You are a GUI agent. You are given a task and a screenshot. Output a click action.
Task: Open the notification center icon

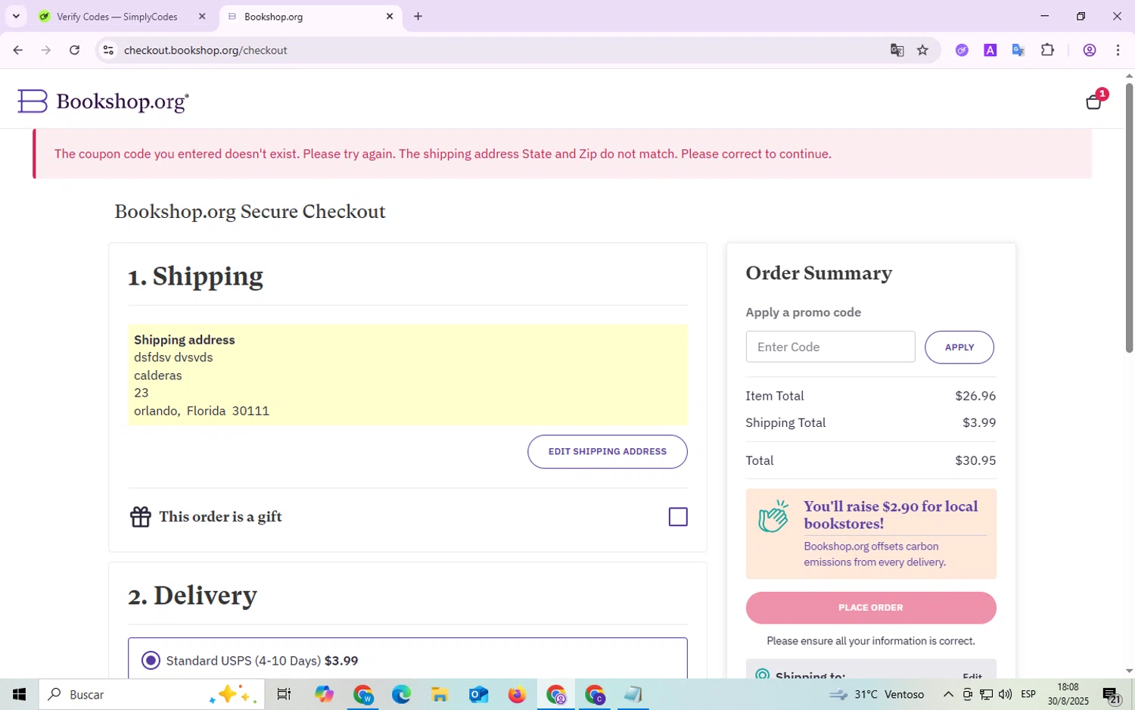(x=1111, y=694)
